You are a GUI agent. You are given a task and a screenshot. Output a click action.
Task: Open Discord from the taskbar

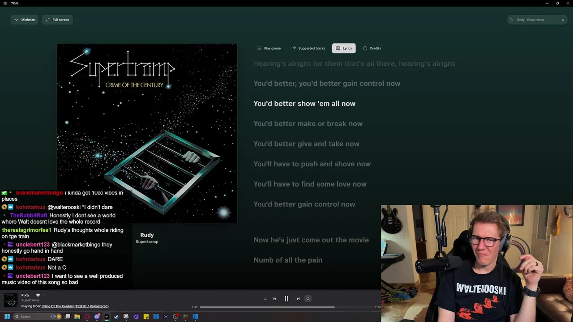click(x=97, y=317)
